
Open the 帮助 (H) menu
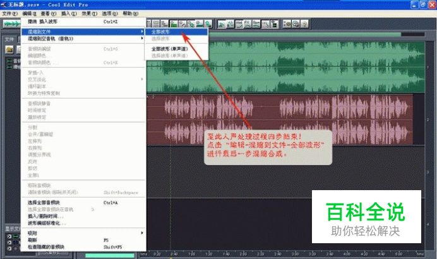pyautogui.click(x=130, y=13)
